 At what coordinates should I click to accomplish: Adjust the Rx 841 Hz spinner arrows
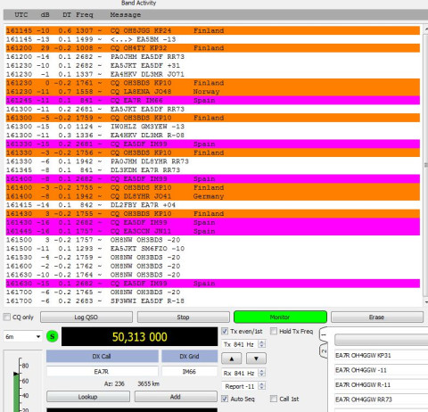coord(261,373)
